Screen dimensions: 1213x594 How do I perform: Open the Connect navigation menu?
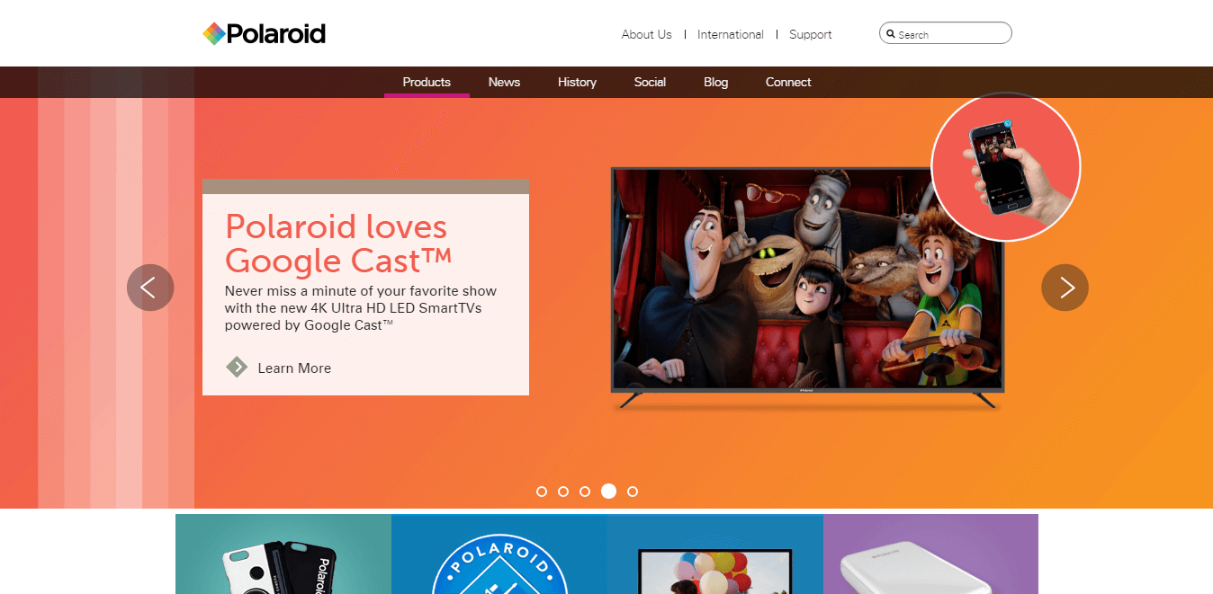click(788, 82)
